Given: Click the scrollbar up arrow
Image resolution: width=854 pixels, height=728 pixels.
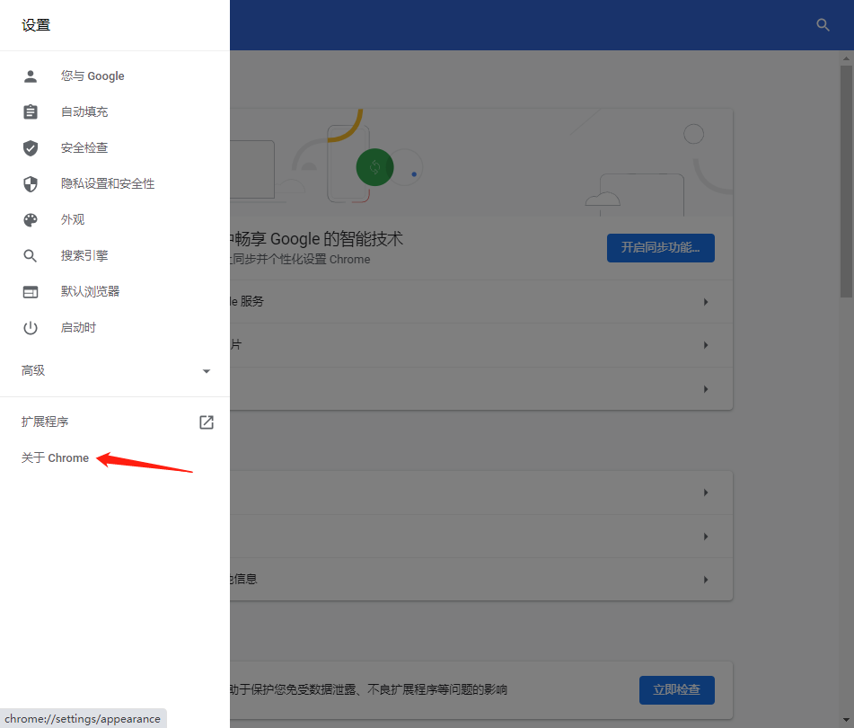Looking at the screenshot, I should [846, 58].
